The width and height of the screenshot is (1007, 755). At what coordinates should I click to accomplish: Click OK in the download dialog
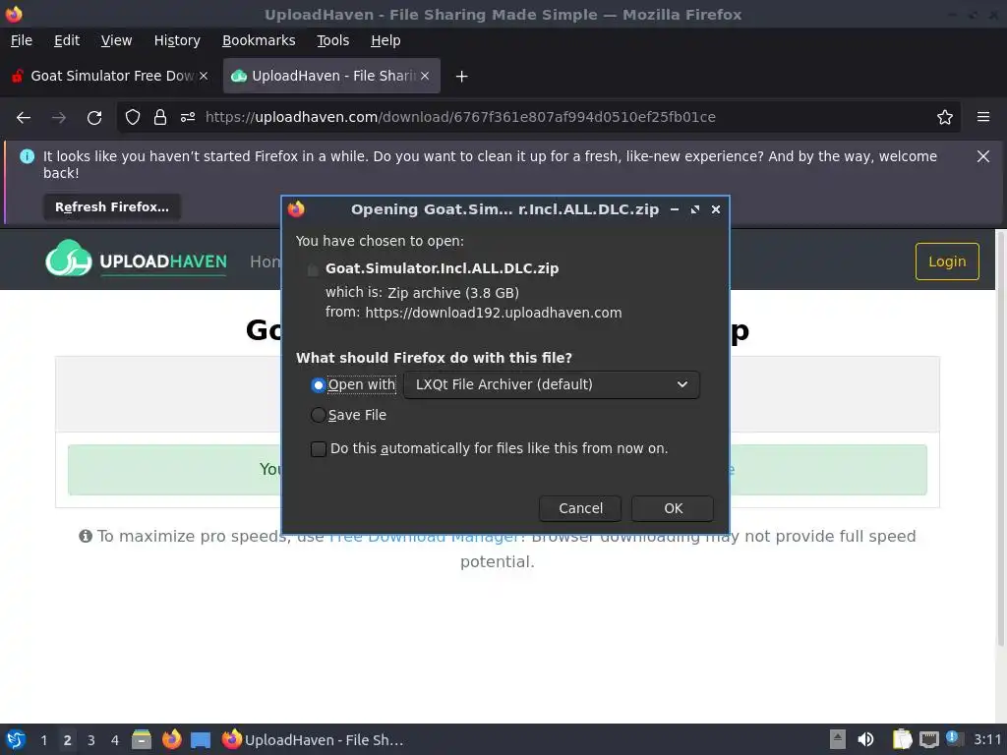[673, 508]
